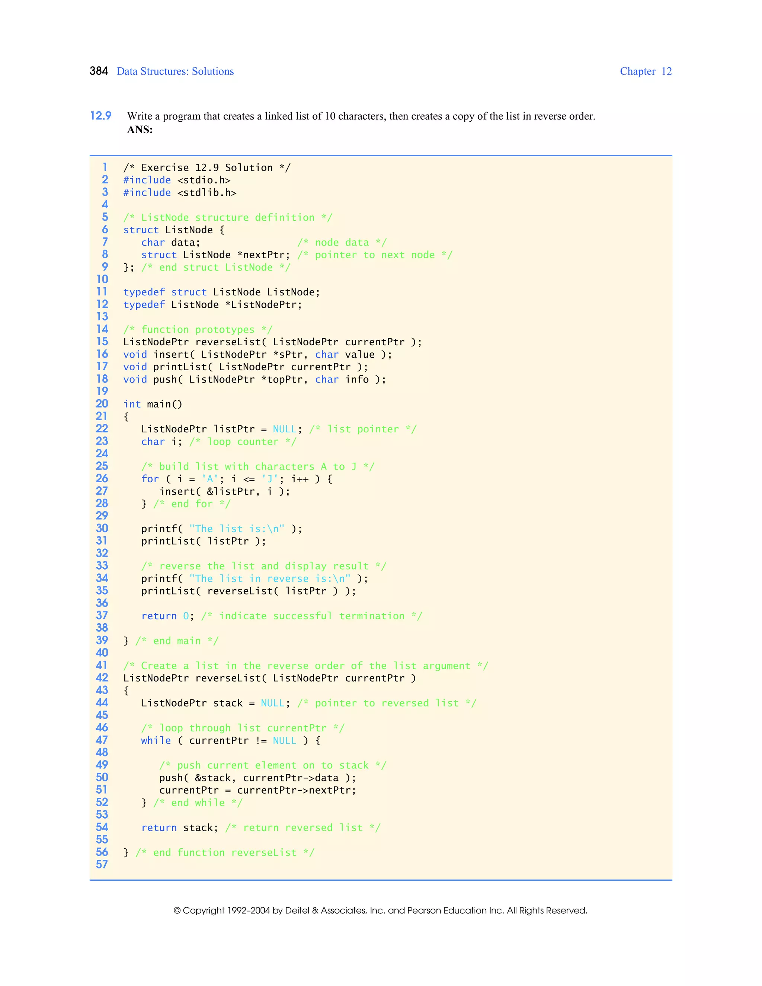Click 'typedef ListNode *ListNodePtr;'
Viewport: 762px width, 986px height.
tap(212, 305)
